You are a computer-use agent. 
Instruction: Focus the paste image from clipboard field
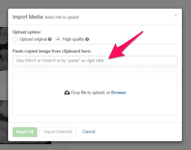click(x=95, y=61)
